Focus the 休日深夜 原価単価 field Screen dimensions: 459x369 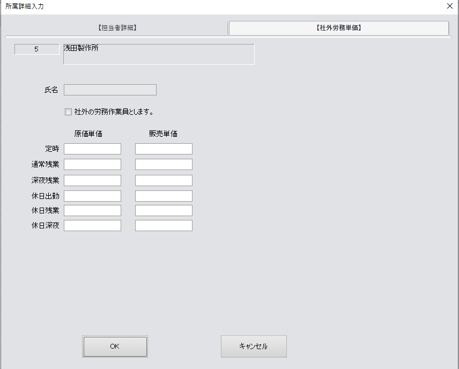tap(92, 226)
